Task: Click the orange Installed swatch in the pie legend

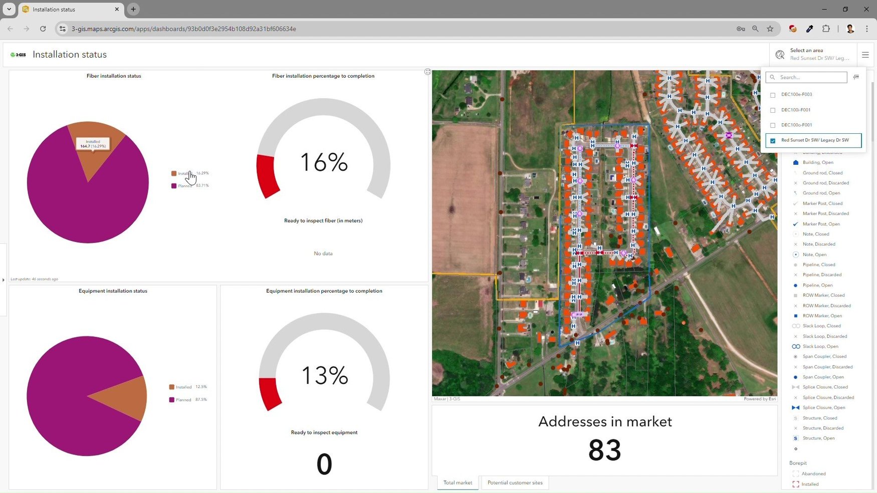Action: 174,173
